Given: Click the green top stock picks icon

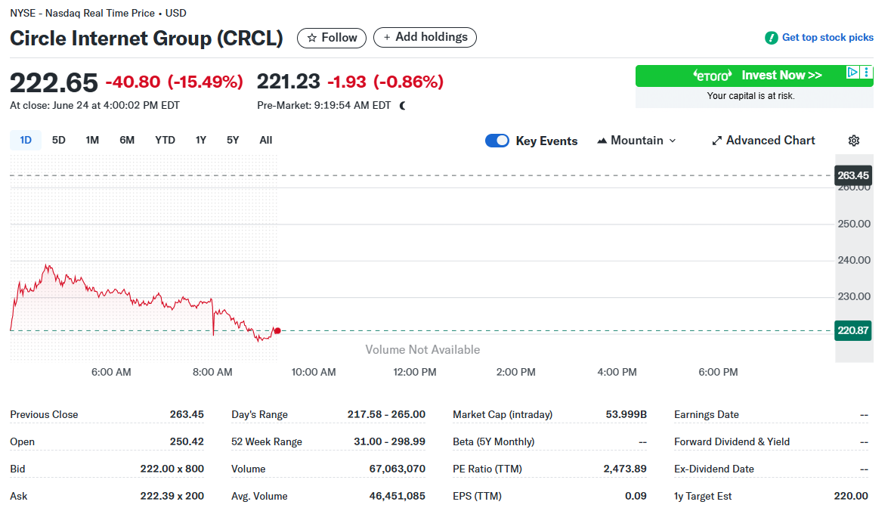Looking at the screenshot, I should click(771, 38).
